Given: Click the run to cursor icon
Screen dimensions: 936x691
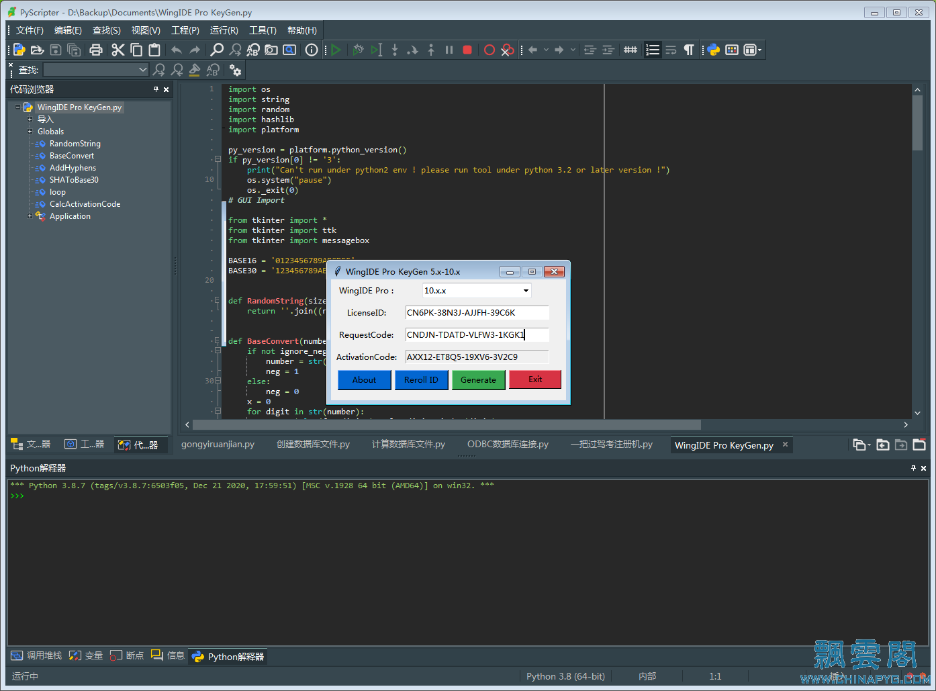Looking at the screenshot, I should (377, 50).
